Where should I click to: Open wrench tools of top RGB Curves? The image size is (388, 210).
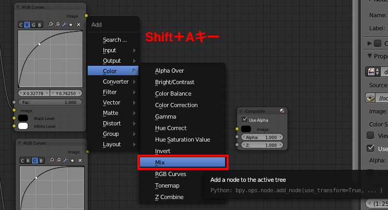64,25
